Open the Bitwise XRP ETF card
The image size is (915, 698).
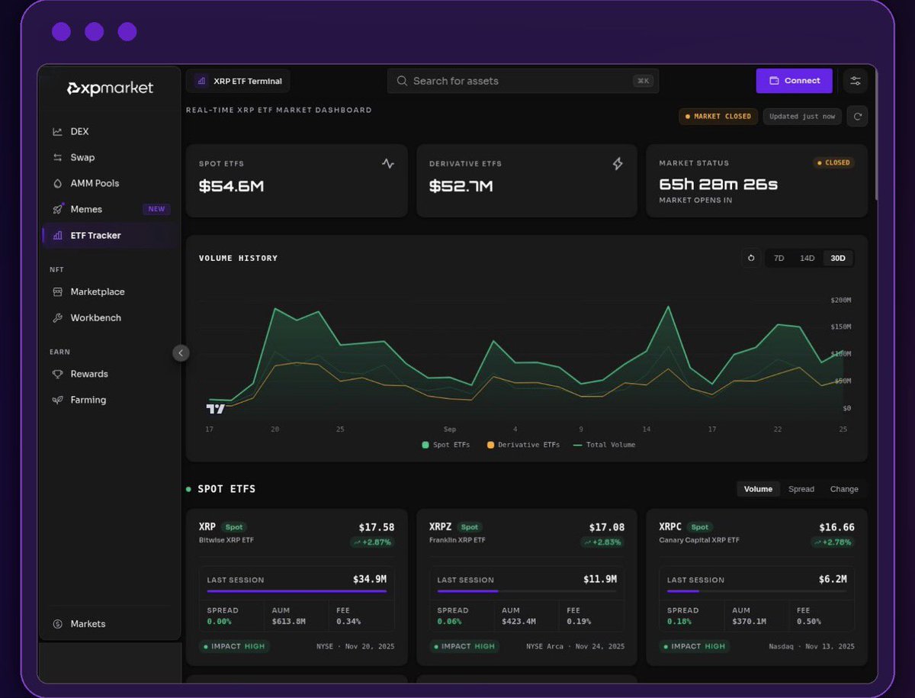[297, 587]
